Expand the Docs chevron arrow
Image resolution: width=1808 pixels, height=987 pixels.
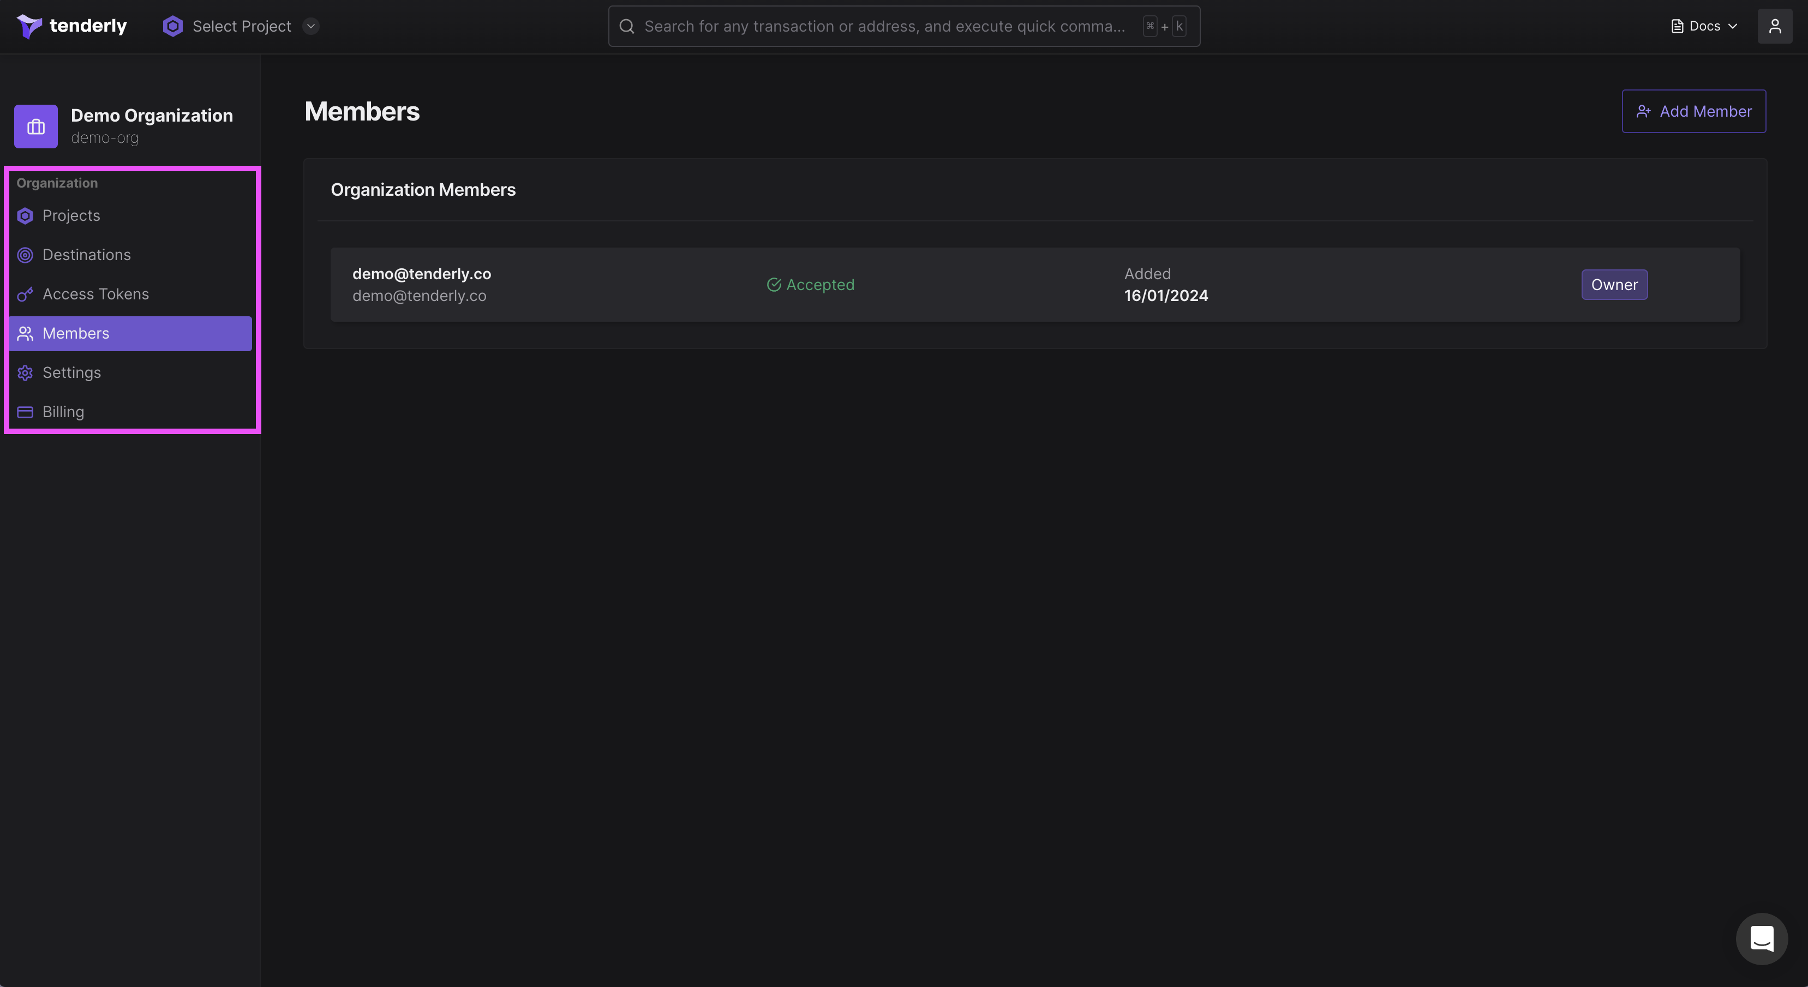(1732, 26)
